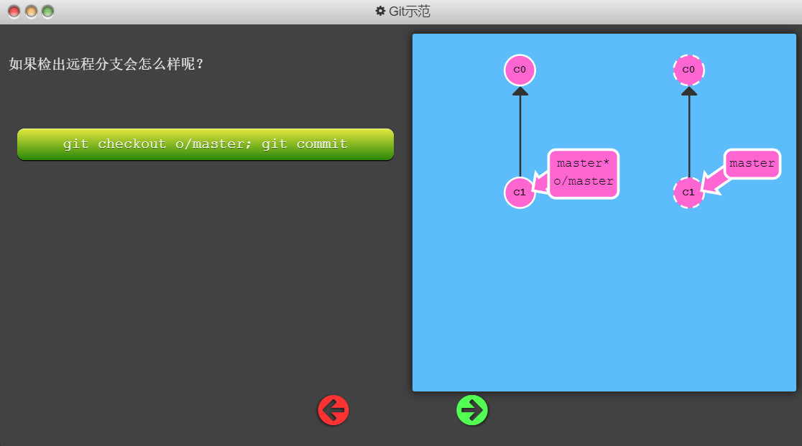Viewport: 802px width, 446px height.
Task: Minimize the window with yellow button
Action: (x=31, y=11)
